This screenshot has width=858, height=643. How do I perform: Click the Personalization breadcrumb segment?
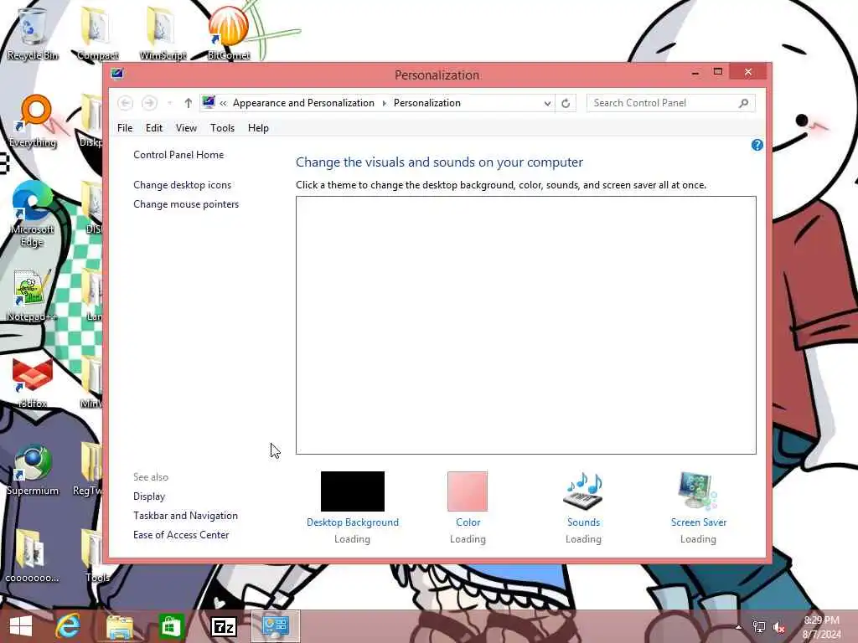[426, 103]
